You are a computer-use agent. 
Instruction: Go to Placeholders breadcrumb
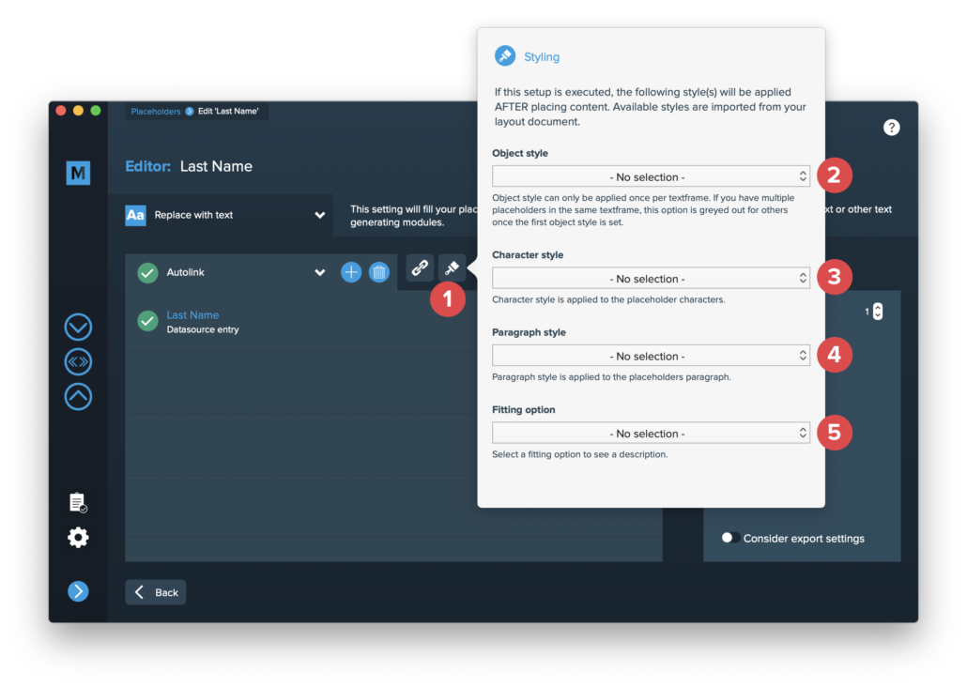[x=156, y=112]
